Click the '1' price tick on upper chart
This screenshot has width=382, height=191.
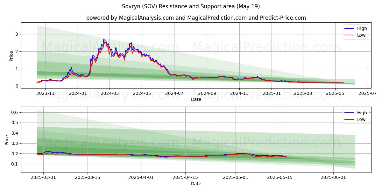tap(17, 69)
